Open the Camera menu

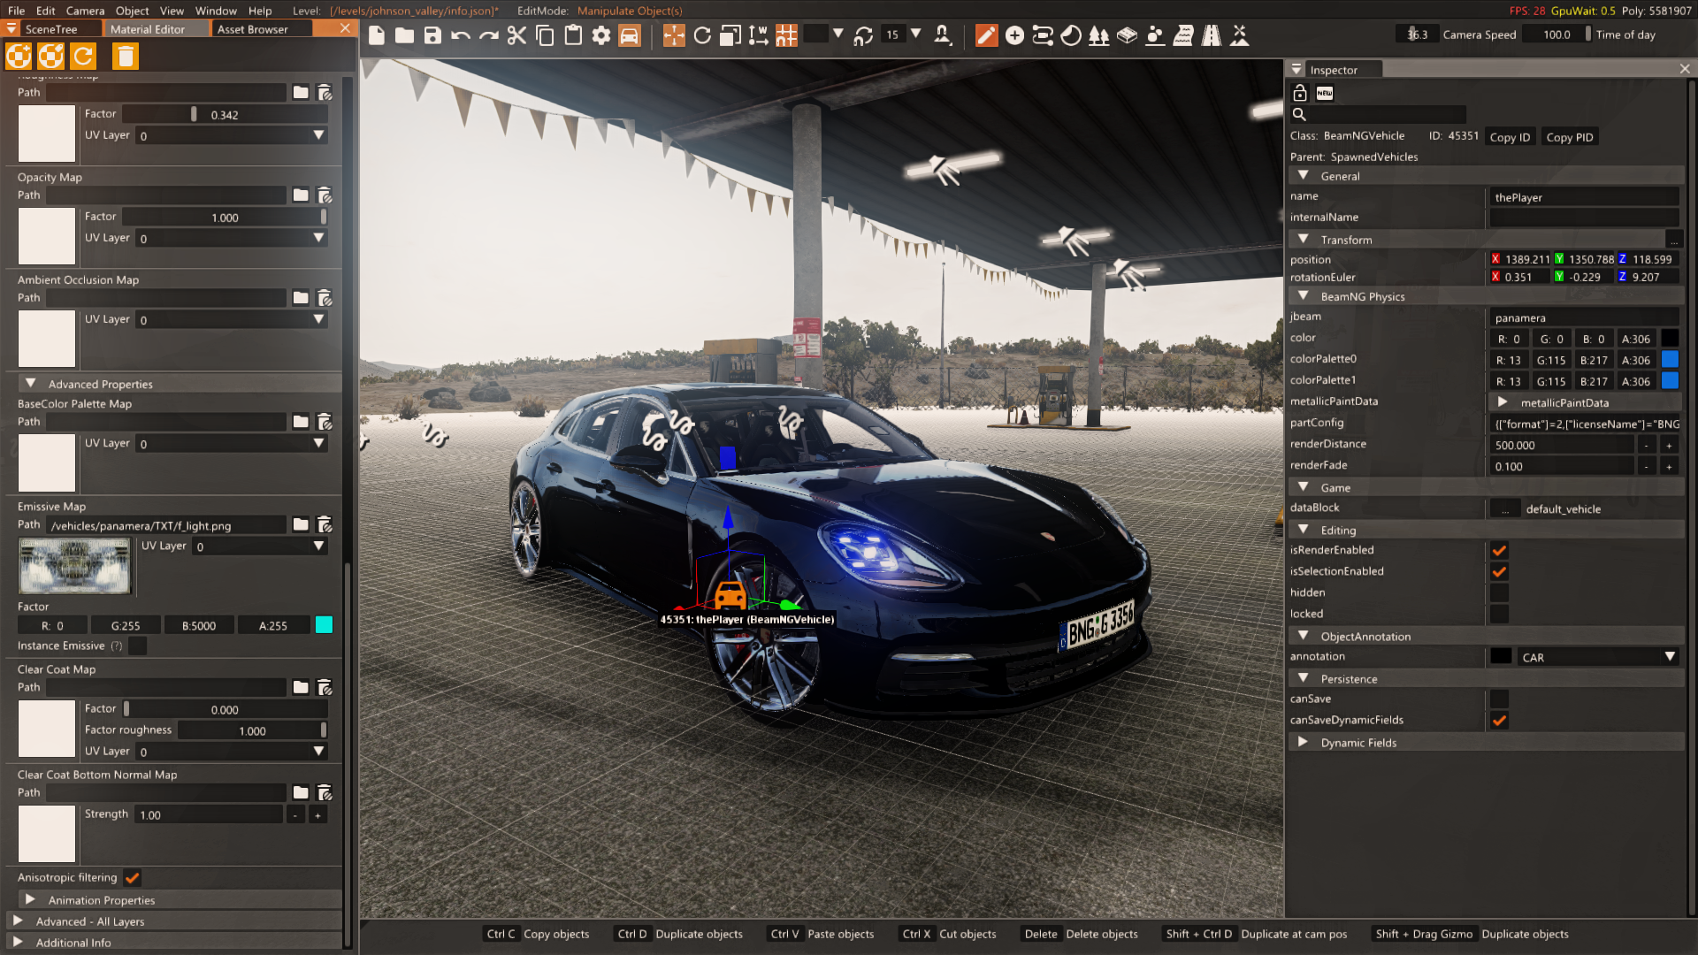coord(85,11)
